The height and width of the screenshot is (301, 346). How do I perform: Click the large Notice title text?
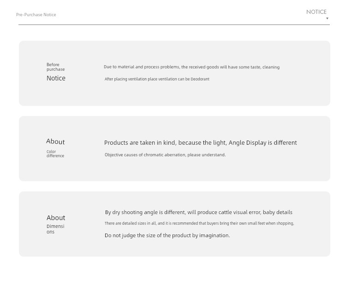pyautogui.click(x=56, y=78)
